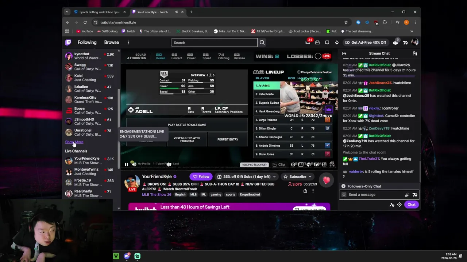Viewport: 467px width, 262px height.
Task: Open the Twitch inbox notifications icon
Action: point(317,43)
